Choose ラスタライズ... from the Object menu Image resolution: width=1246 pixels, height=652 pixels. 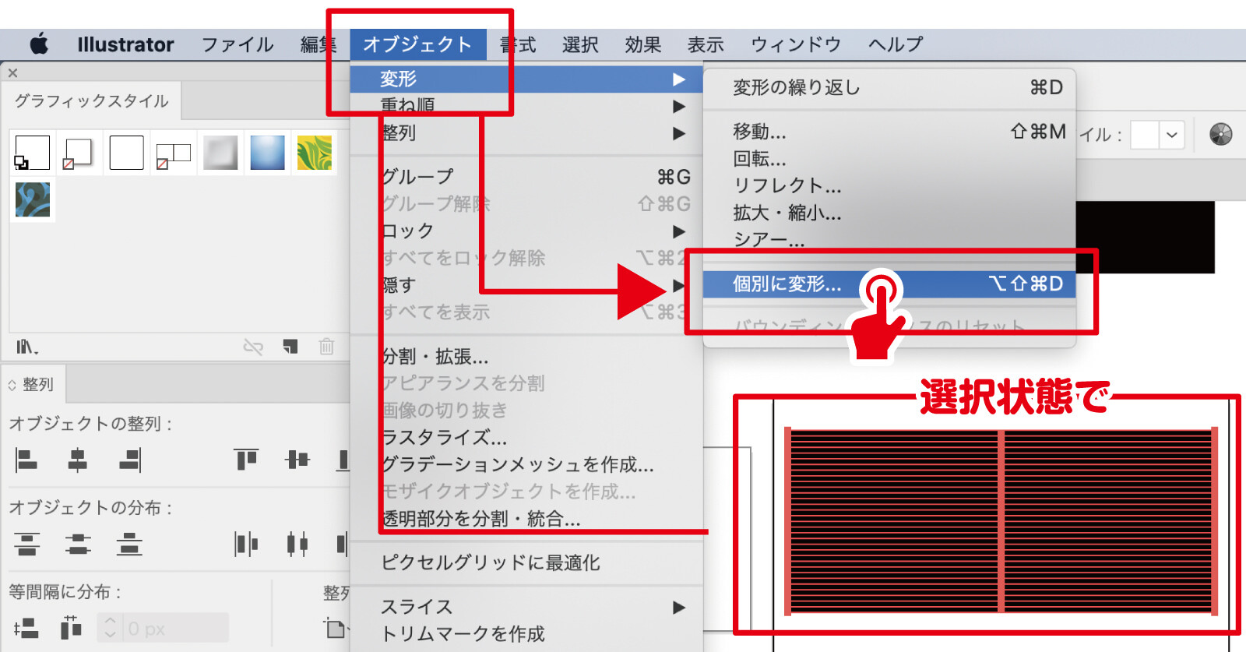click(x=444, y=438)
